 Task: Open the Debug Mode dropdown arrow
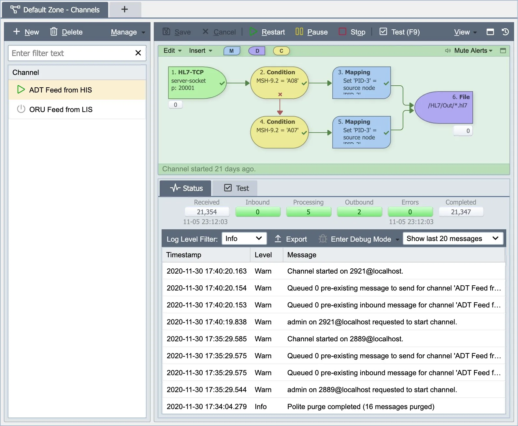[x=397, y=240]
